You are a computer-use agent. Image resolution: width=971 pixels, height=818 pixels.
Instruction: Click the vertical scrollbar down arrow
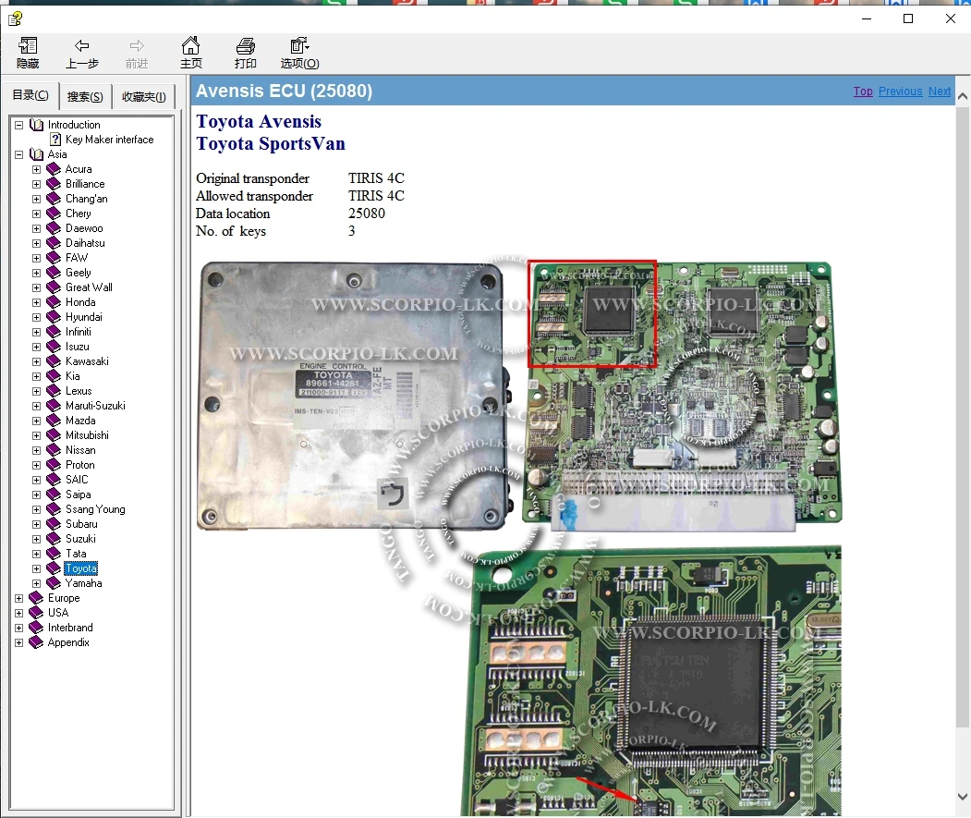pos(962,797)
